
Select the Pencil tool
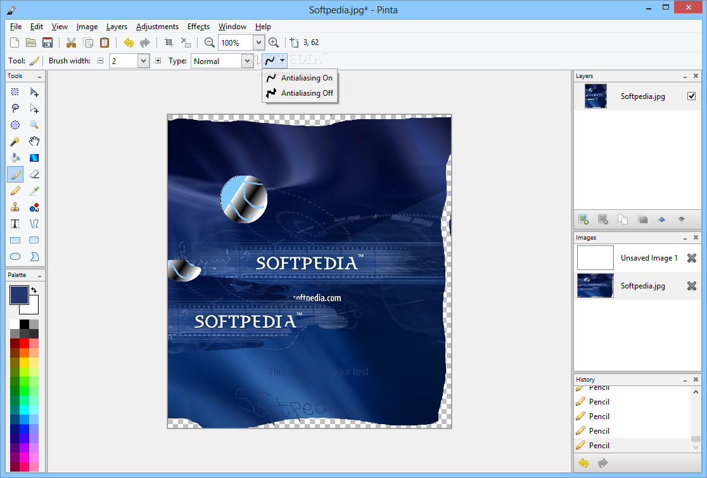click(x=15, y=191)
